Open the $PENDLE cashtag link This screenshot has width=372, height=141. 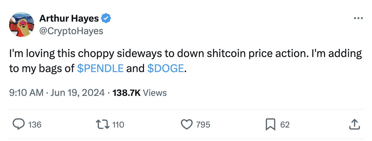tap(100, 68)
